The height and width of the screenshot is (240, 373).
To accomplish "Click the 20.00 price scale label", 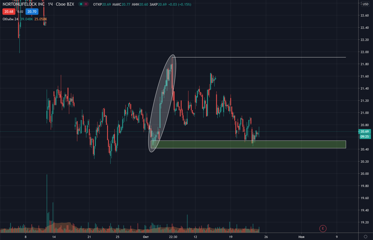I will pos(365,174).
